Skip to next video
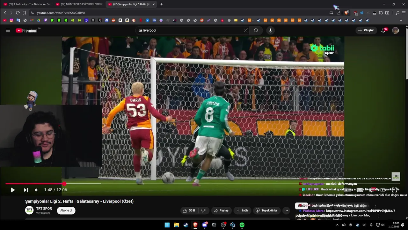408x230 pixels. point(26,190)
